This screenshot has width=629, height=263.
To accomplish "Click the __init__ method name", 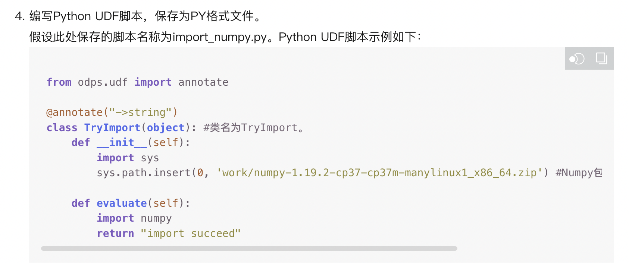I will pyautogui.click(x=122, y=143).
